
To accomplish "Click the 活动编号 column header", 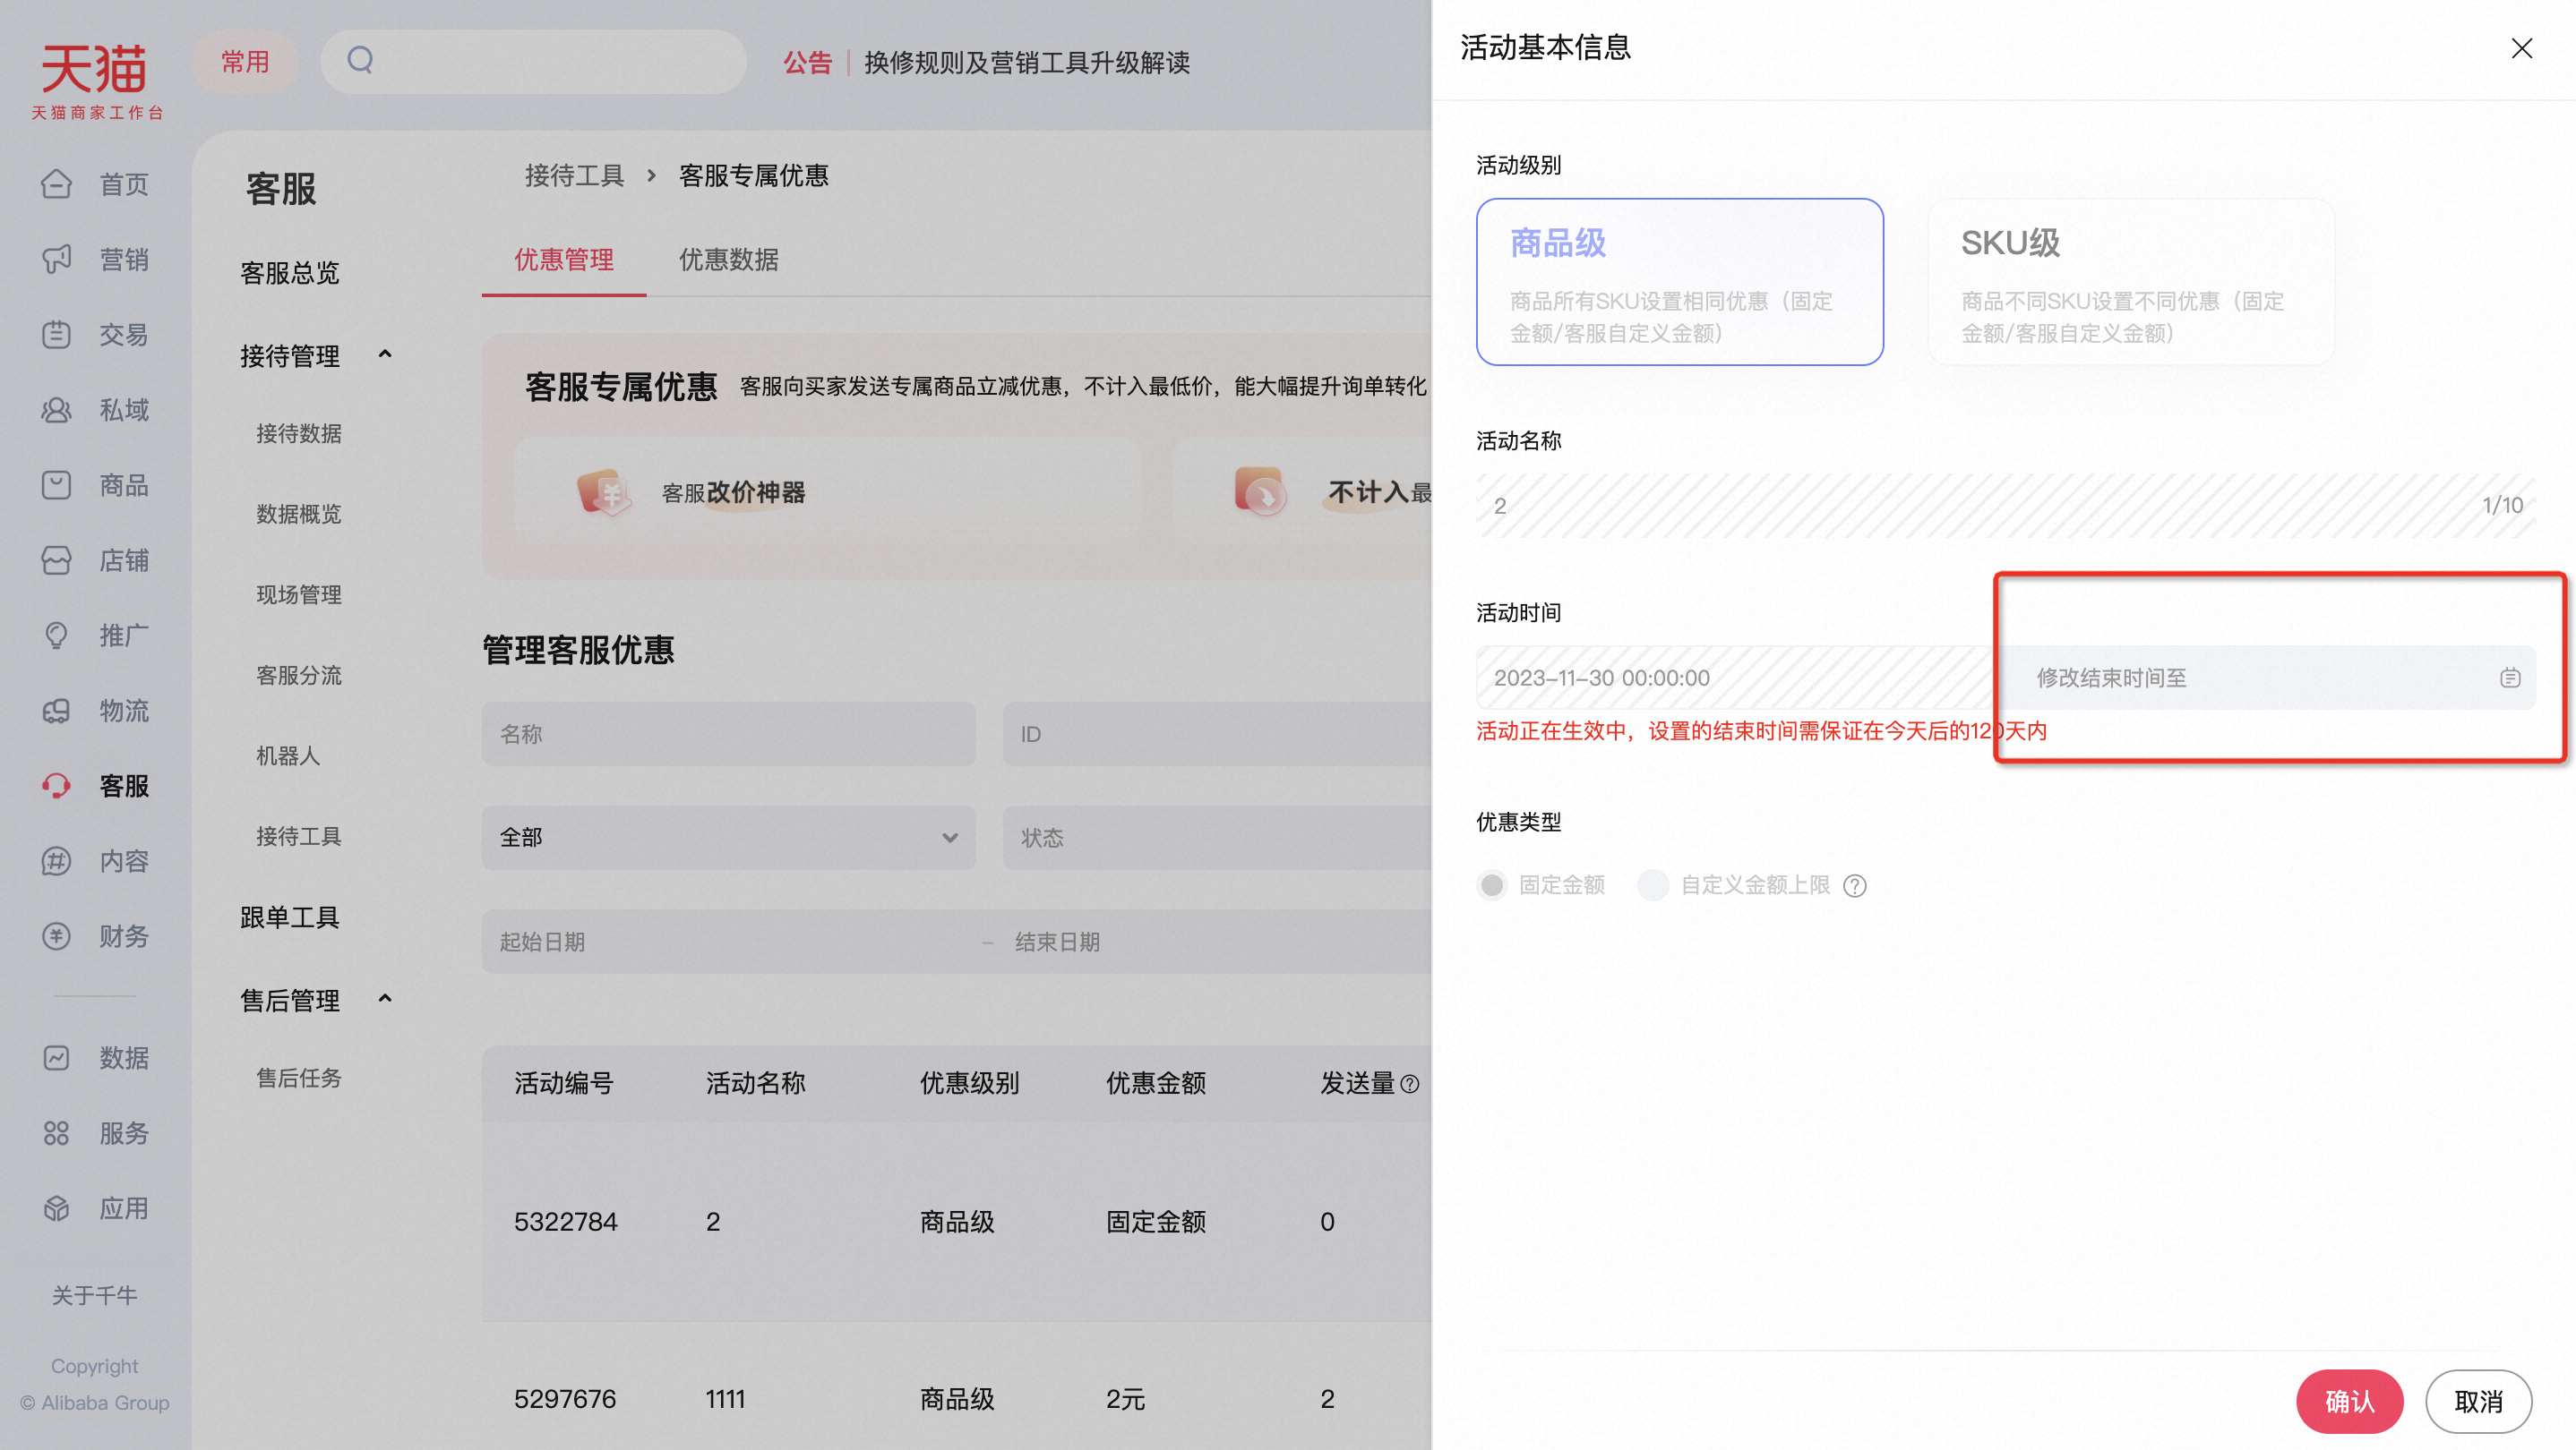I will coord(564,1083).
